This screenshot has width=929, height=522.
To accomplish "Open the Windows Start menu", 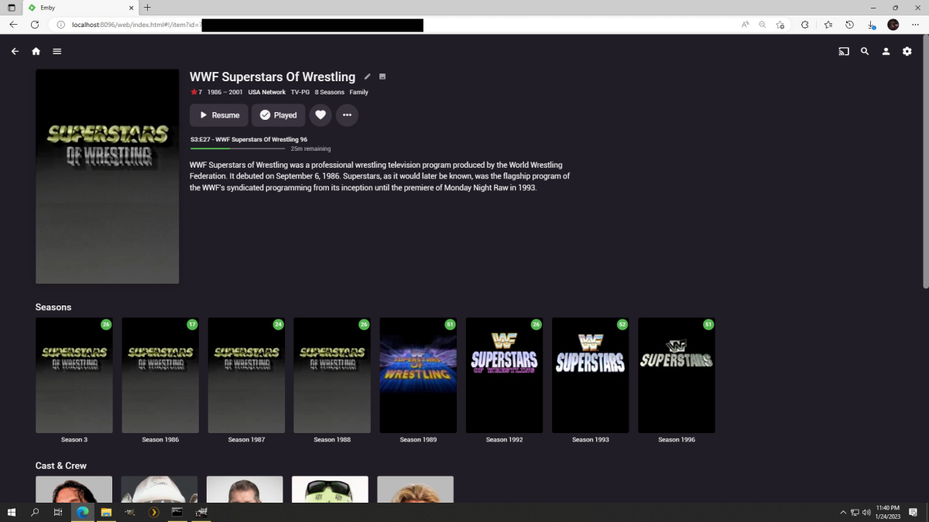I will tap(12, 512).
